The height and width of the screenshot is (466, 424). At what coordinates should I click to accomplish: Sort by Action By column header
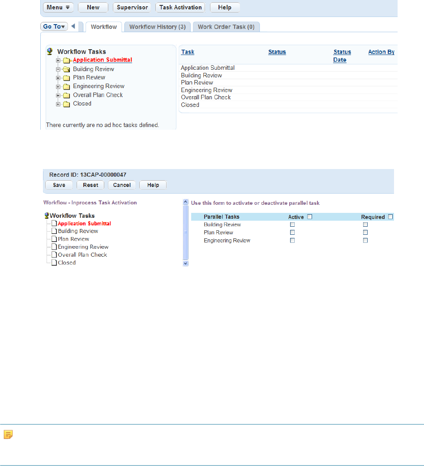[381, 52]
